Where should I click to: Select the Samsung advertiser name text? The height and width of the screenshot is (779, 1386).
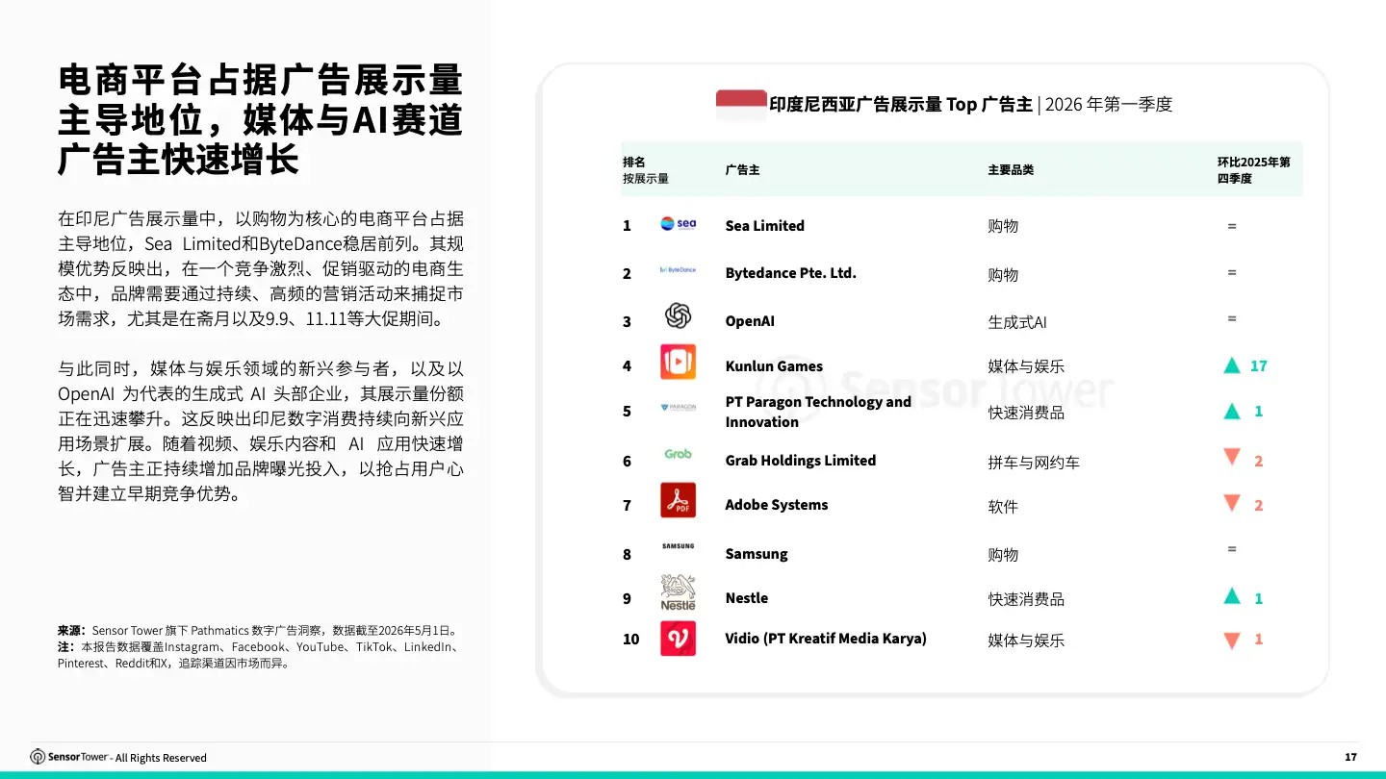pos(757,554)
